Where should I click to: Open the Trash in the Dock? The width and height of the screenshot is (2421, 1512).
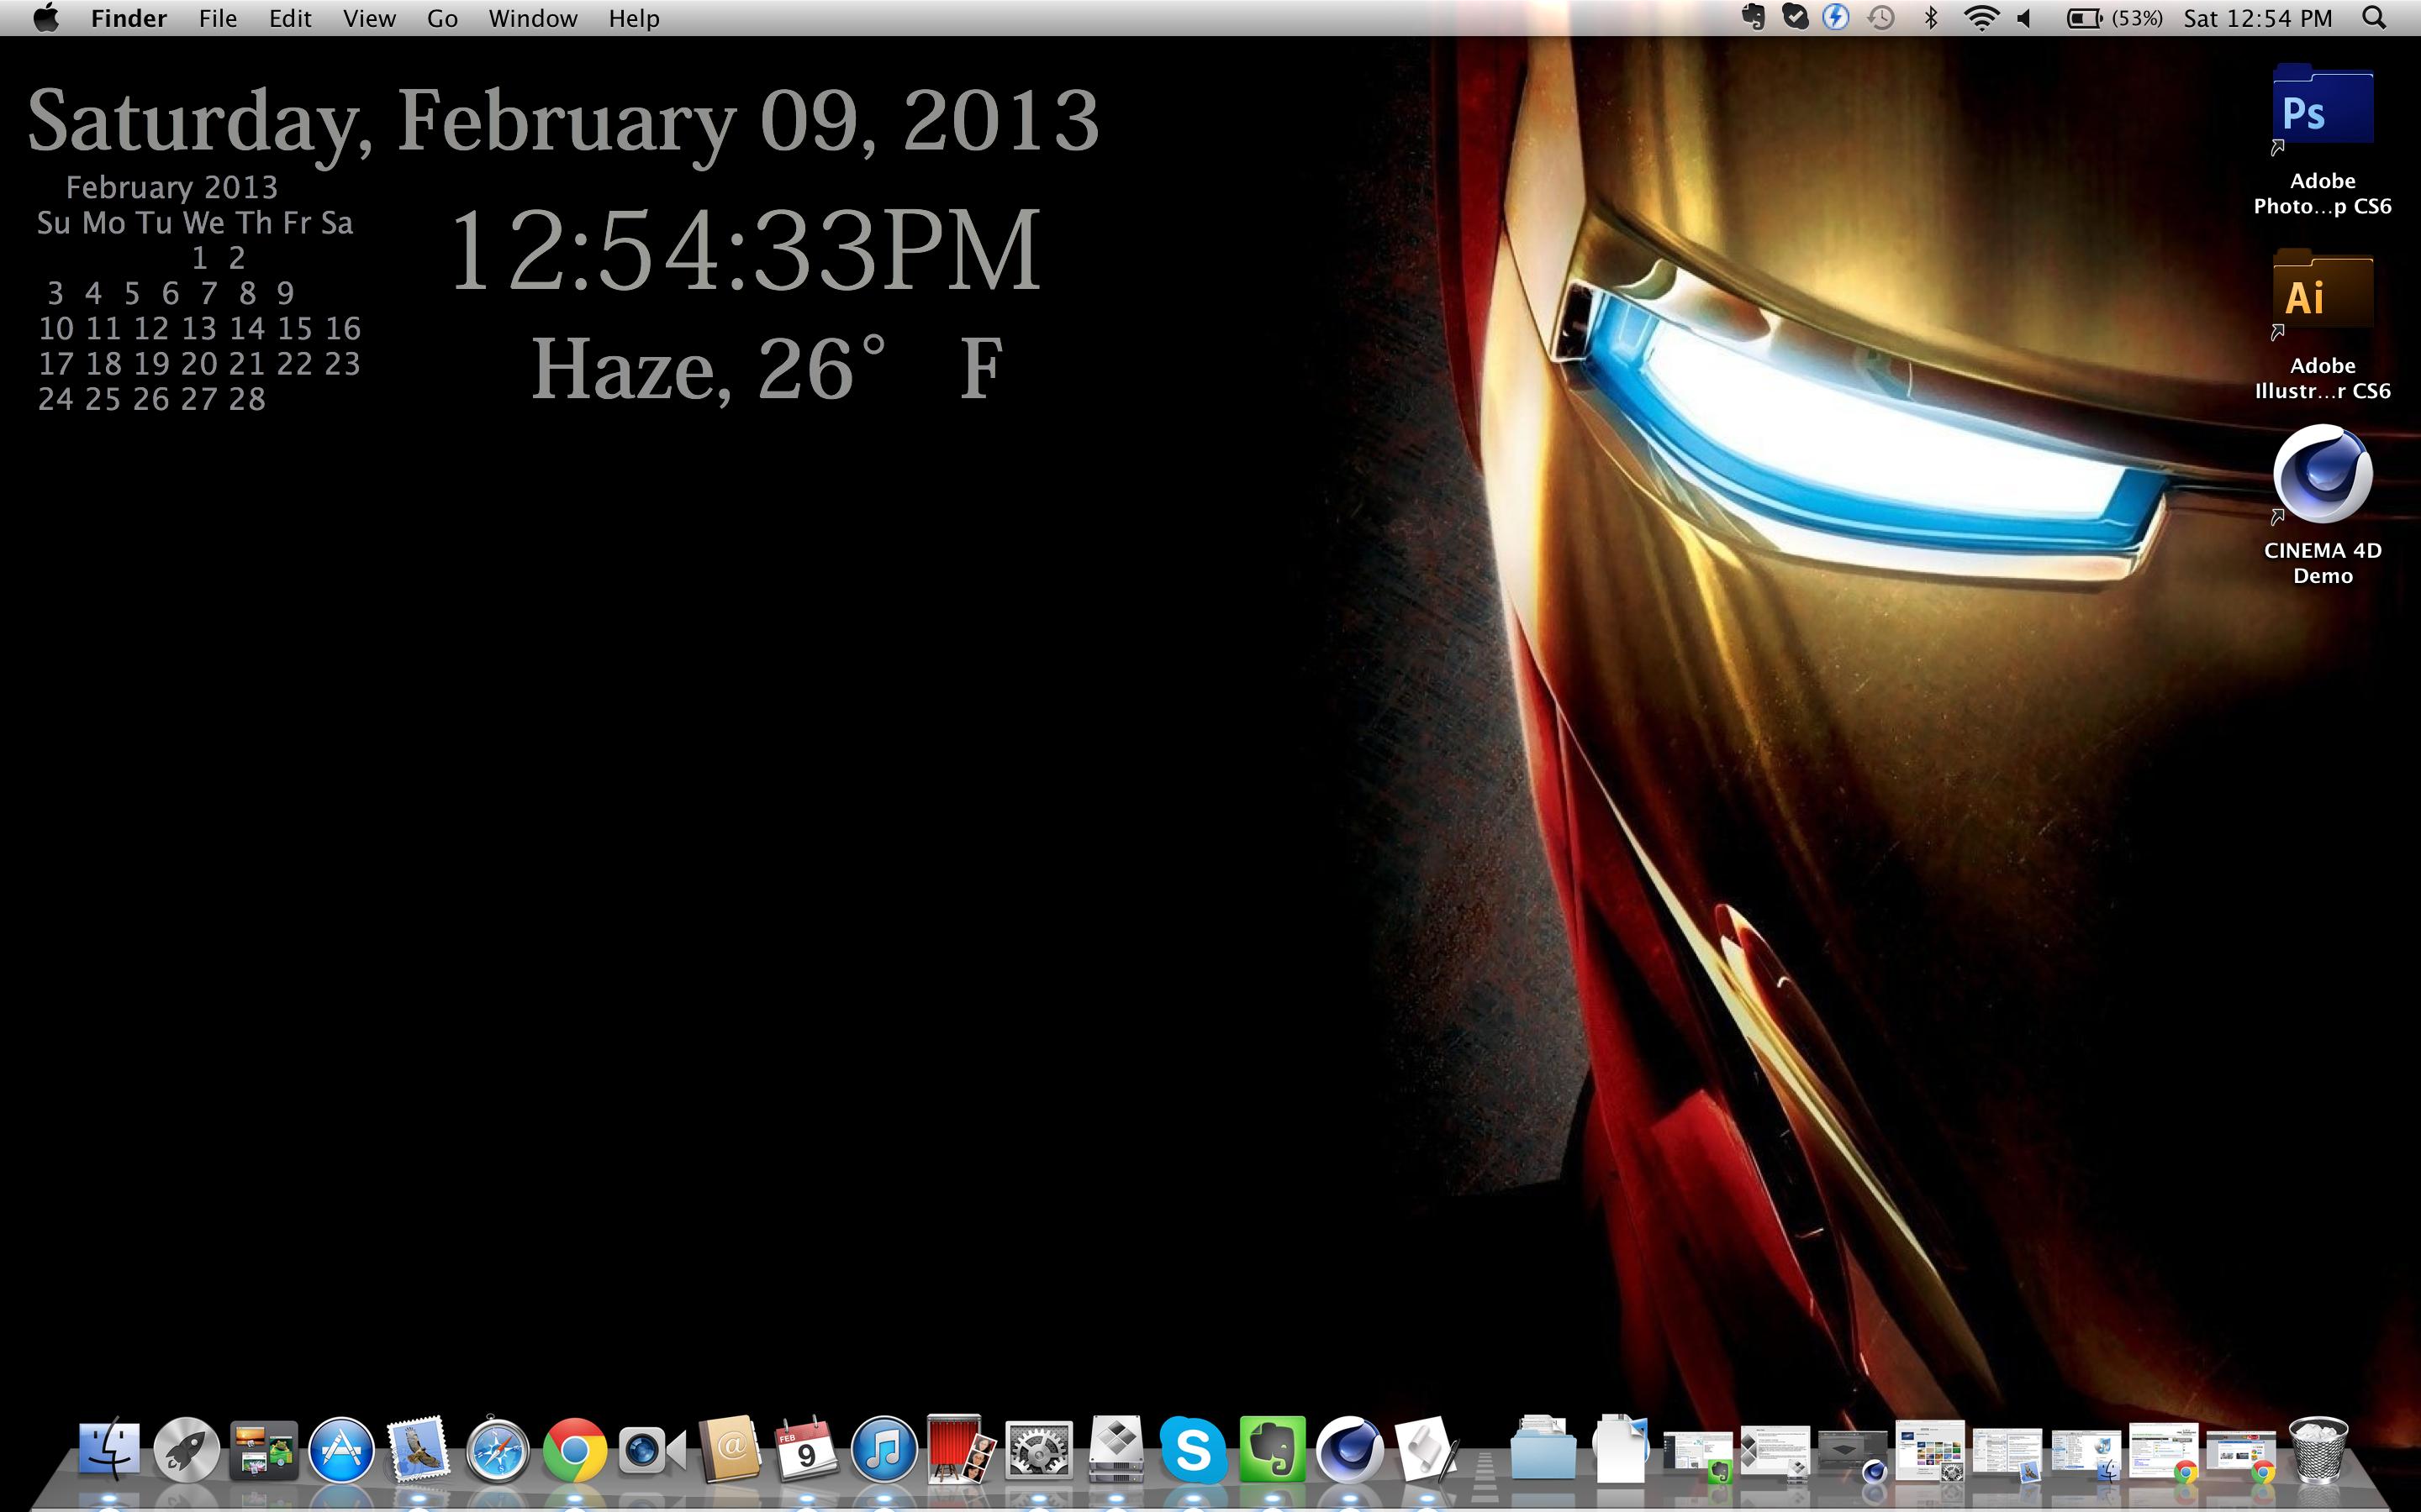pos(2317,1450)
